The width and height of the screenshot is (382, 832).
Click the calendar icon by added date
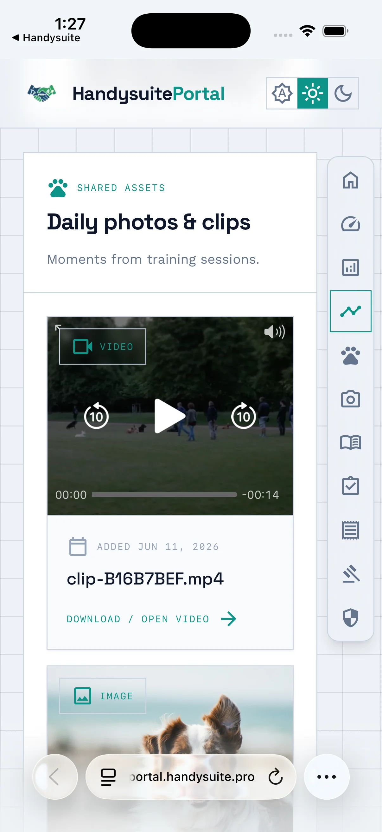point(78,546)
